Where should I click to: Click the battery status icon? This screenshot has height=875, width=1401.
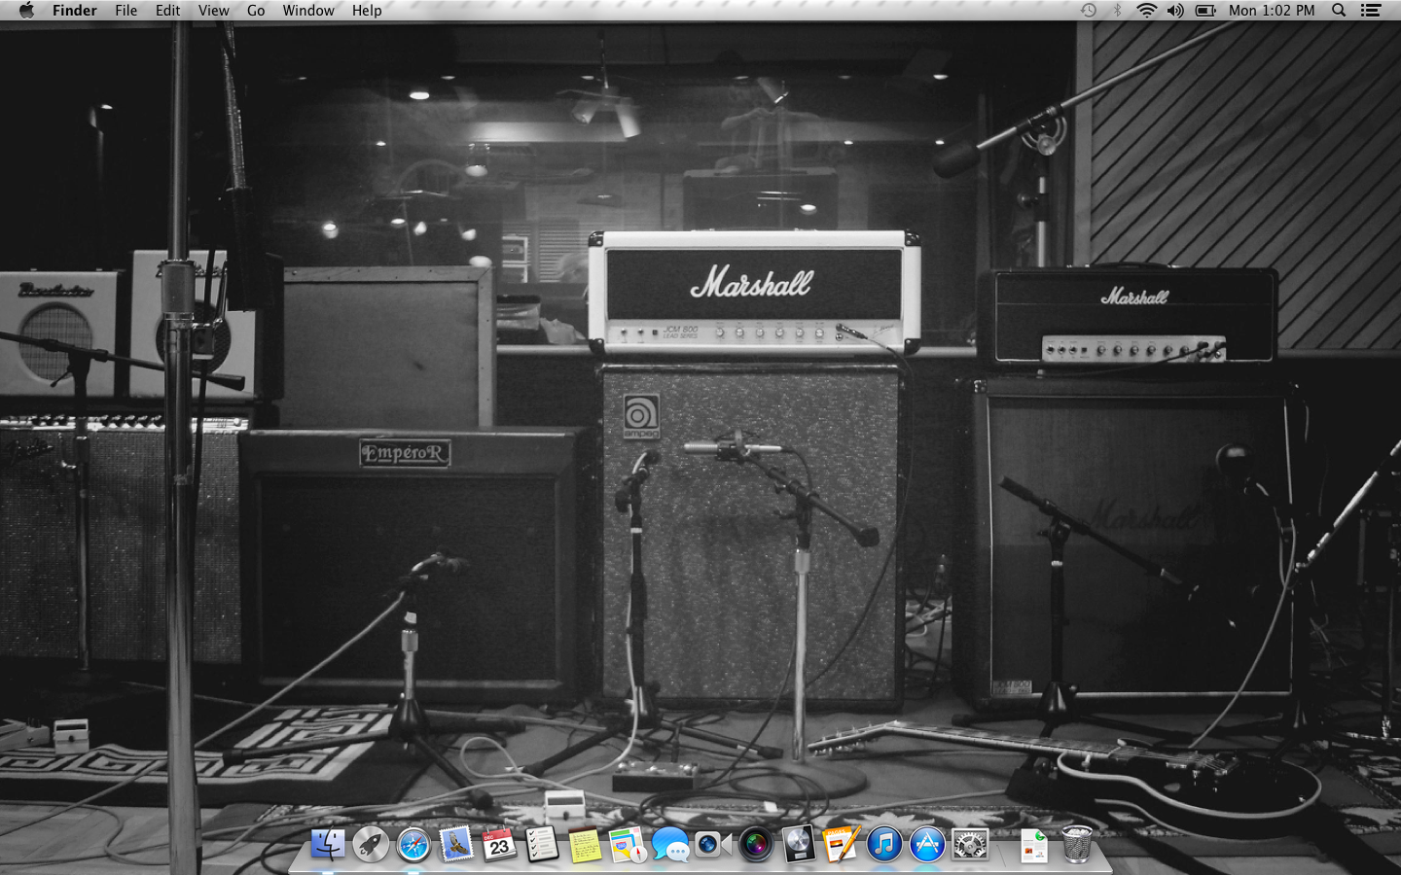pyautogui.click(x=1205, y=11)
